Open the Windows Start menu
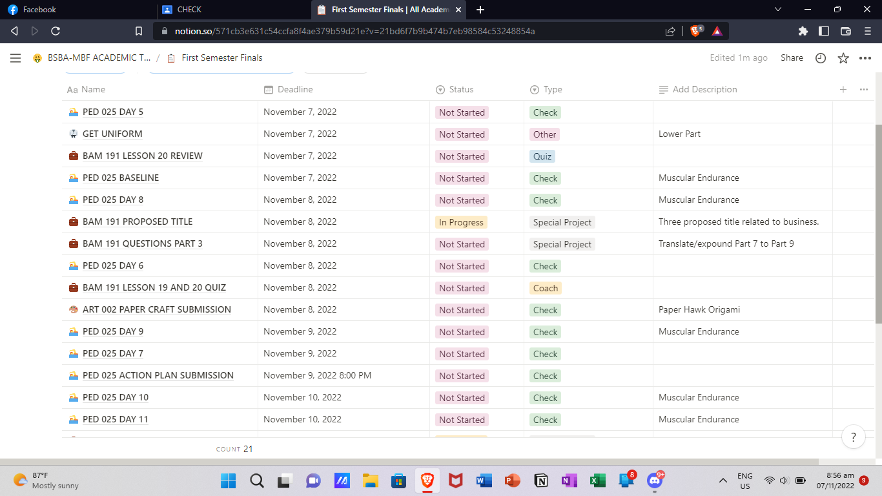 click(228, 480)
